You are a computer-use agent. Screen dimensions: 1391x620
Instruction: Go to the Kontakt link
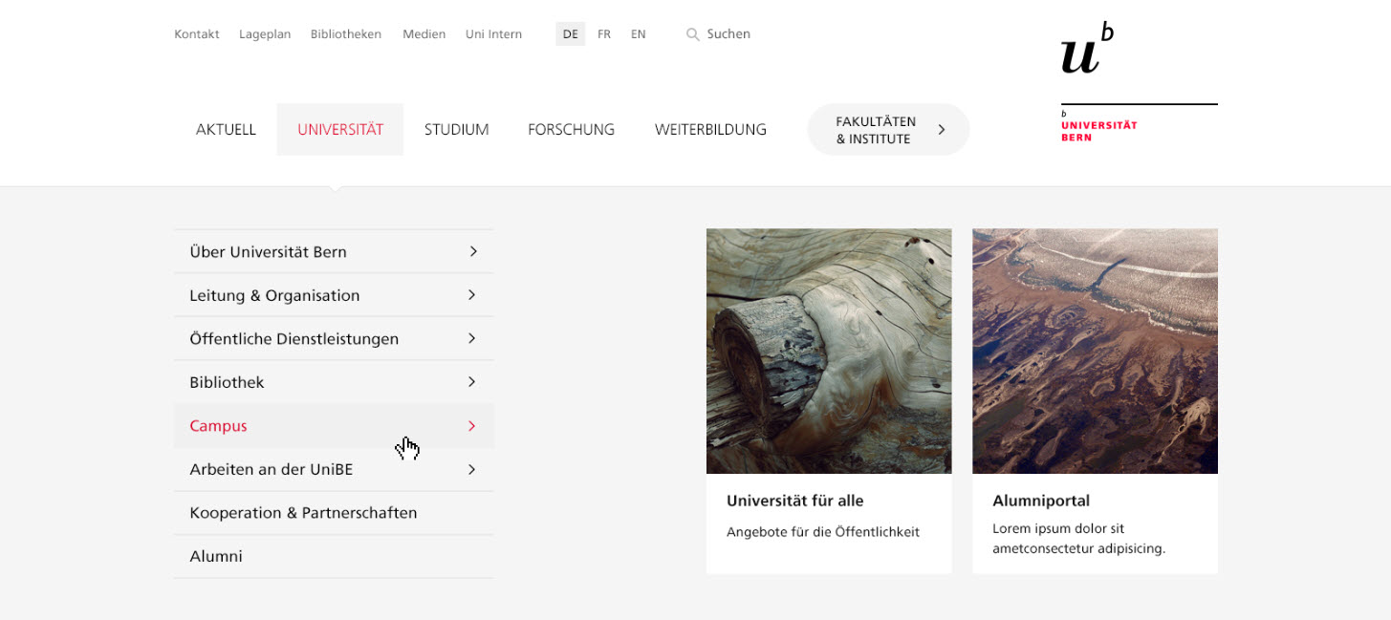tap(197, 34)
